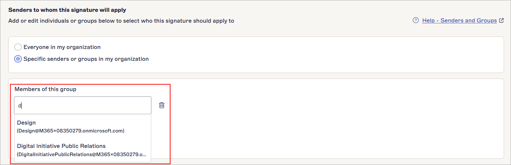Click the "Specific senders or groups in my organization" label
The width and height of the screenshot is (511, 165).
tap(86, 59)
